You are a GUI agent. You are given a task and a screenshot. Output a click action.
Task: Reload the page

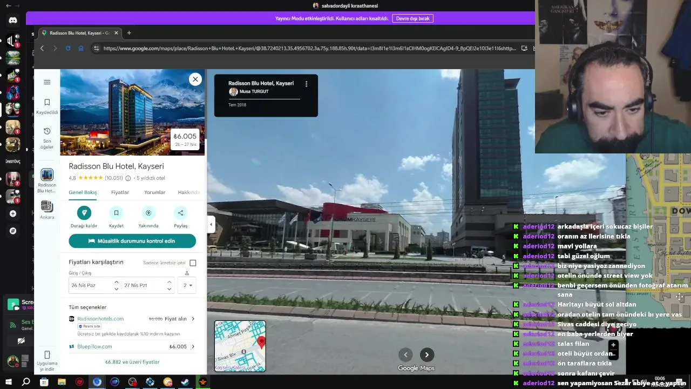pyautogui.click(x=68, y=48)
